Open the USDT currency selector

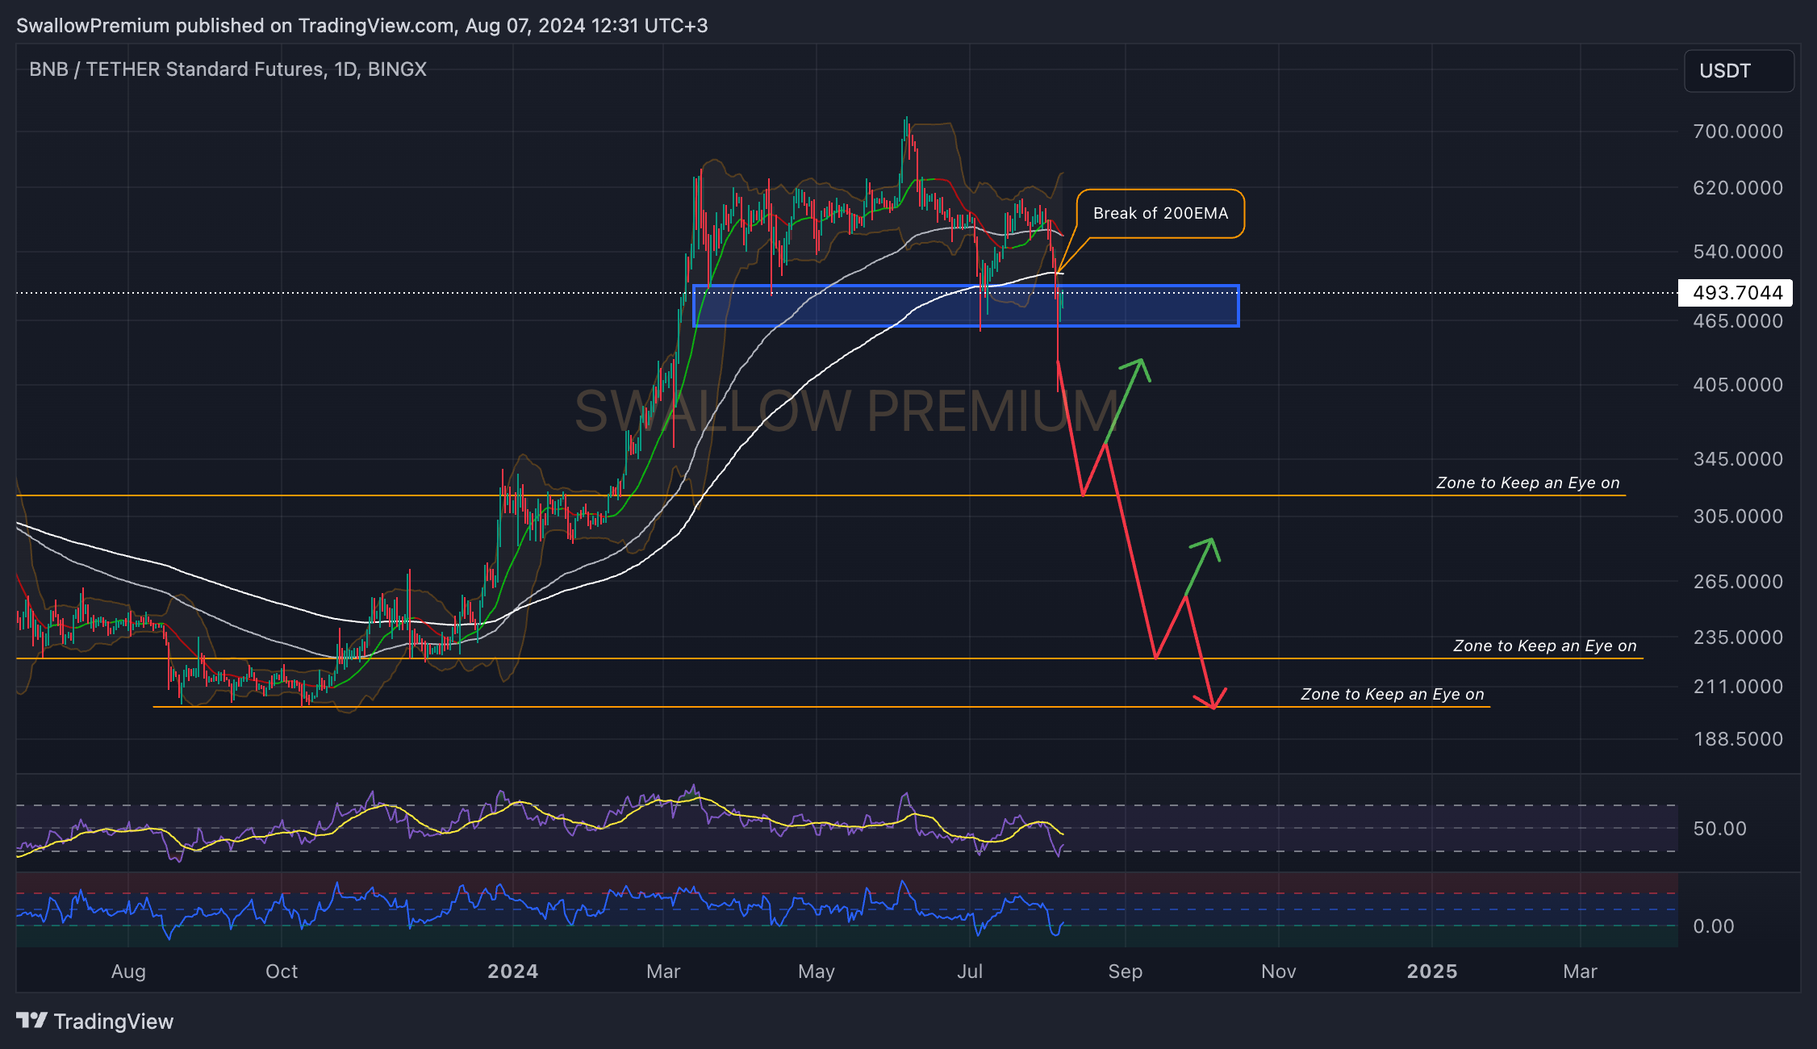[x=1739, y=71]
